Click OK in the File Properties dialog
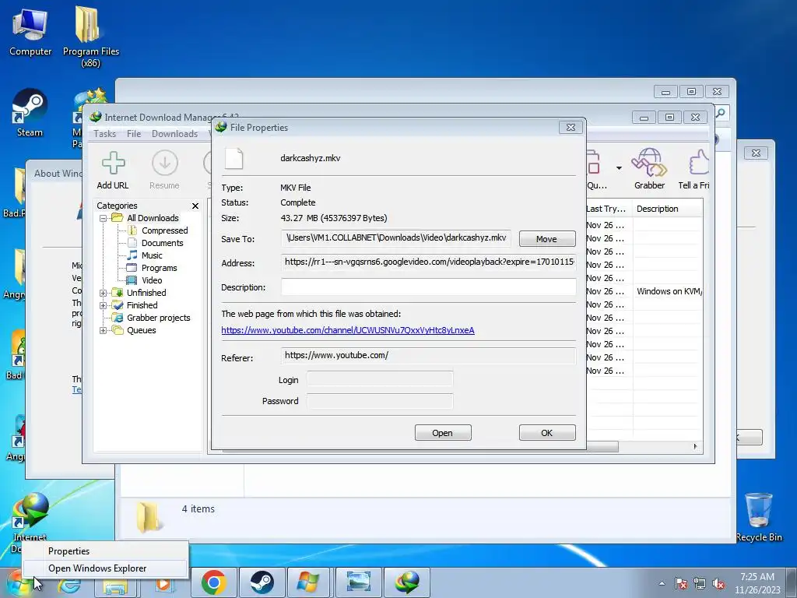This screenshot has height=598, width=797. (547, 433)
